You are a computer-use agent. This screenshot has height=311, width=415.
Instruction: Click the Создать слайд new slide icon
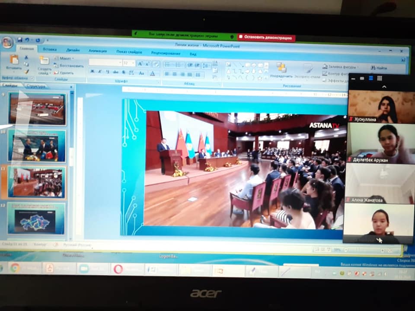pos(44,60)
